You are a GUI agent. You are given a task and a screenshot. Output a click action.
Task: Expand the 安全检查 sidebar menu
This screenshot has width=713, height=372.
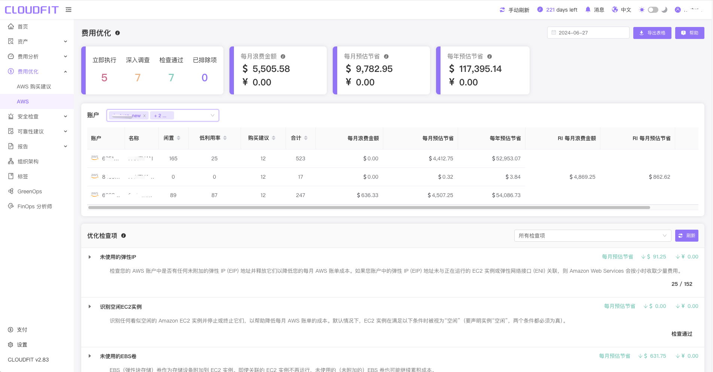pyautogui.click(x=37, y=117)
